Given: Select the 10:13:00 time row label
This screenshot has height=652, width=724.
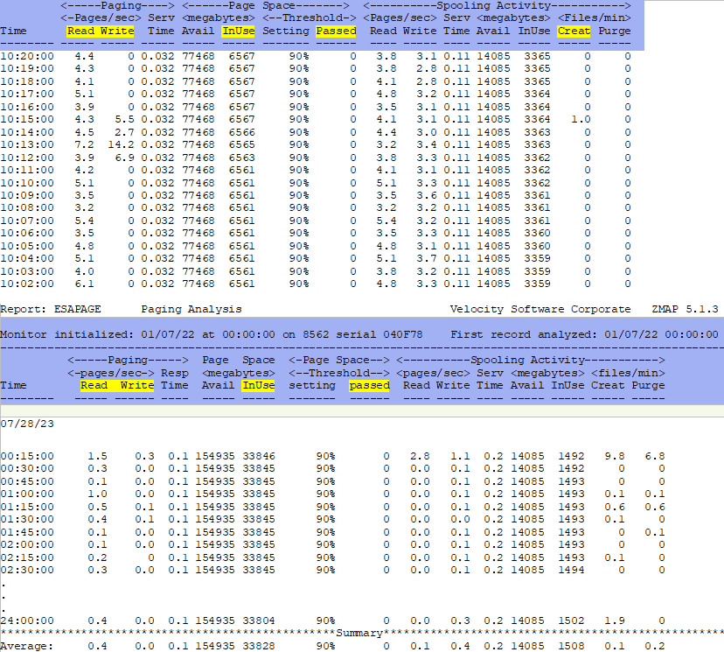Looking at the screenshot, I should pos(27,144).
